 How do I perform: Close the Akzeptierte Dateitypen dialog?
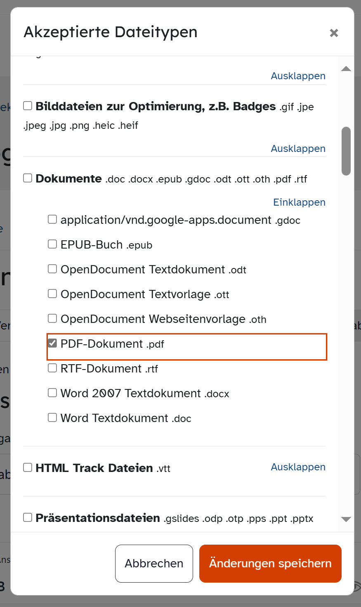(334, 33)
